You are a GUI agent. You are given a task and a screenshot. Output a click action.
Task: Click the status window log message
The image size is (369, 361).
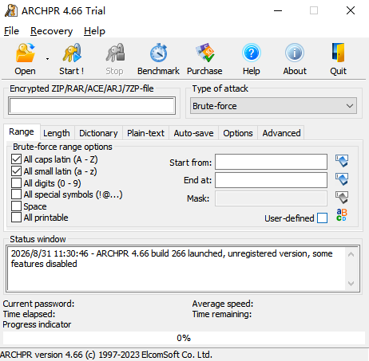pos(172,258)
